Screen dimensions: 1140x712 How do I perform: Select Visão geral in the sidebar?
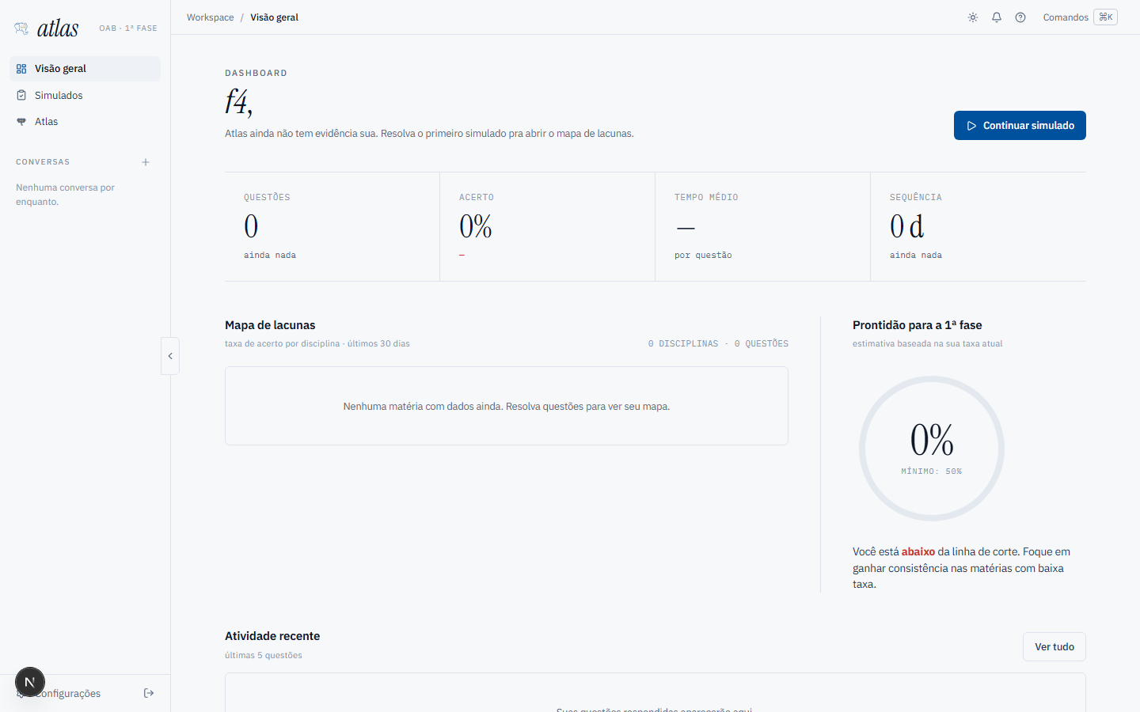coord(85,69)
